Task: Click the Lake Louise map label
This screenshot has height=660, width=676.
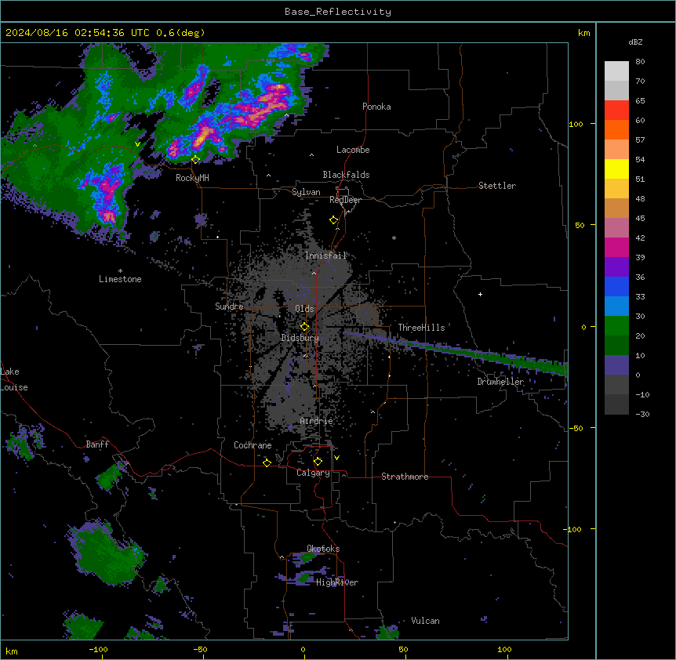Action: pyautogui.click(x=14, y=379)
